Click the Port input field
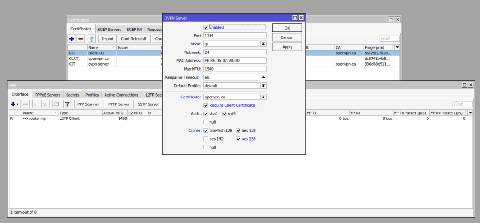The height and width of the screenshot is (223, 480). 234,36
